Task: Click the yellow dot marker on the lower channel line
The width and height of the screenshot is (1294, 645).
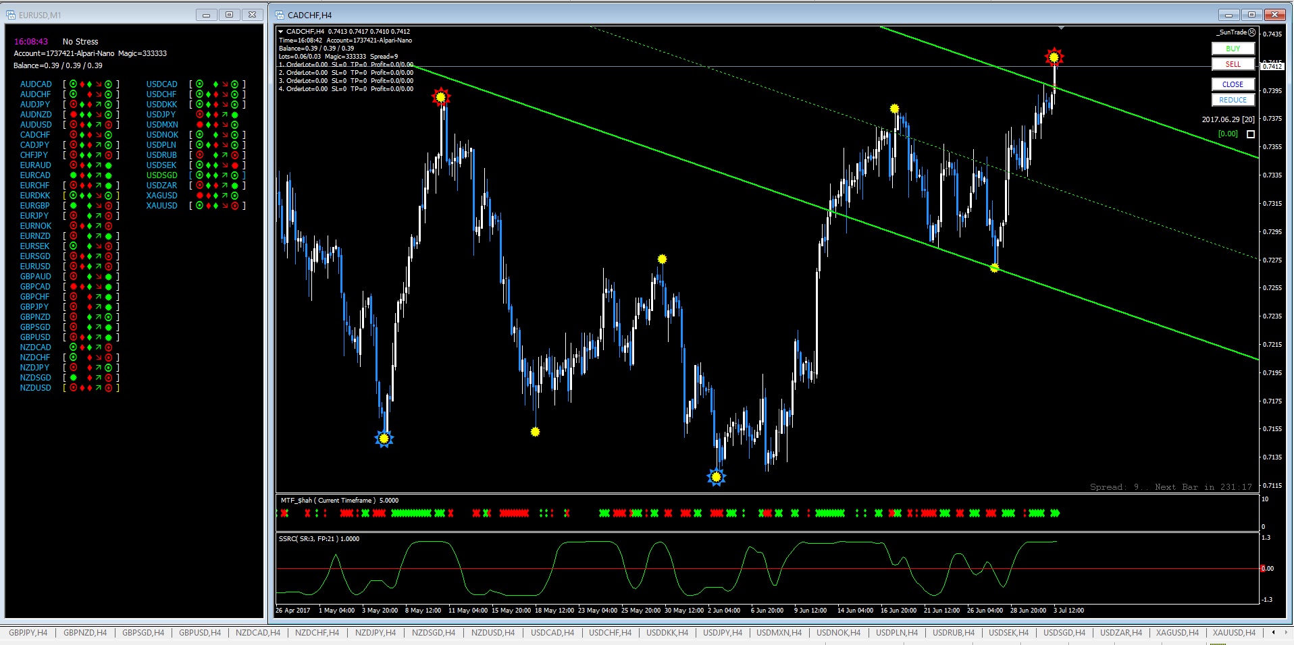Action: 994,268
